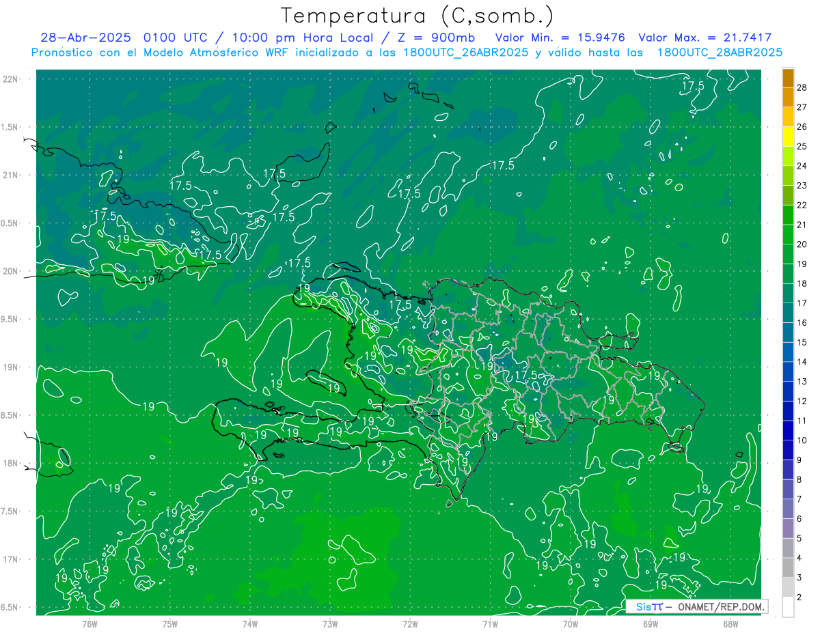The image size is (820, 633).
Task: Click legend value "10"
Action: tap(802, 440)
